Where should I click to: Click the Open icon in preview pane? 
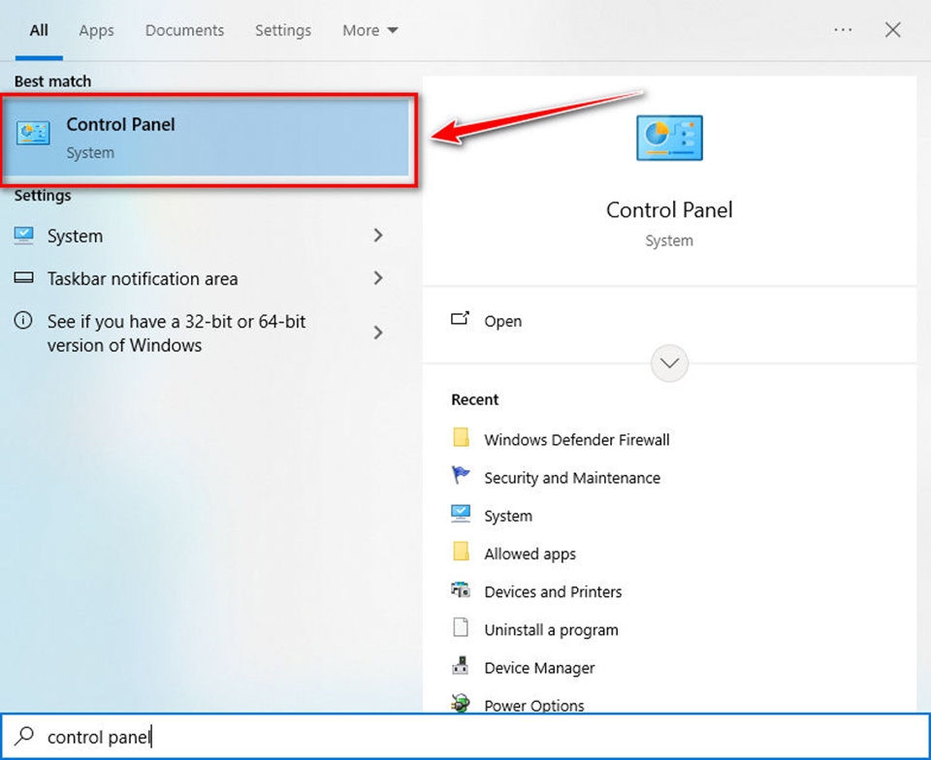click(460, 319)
